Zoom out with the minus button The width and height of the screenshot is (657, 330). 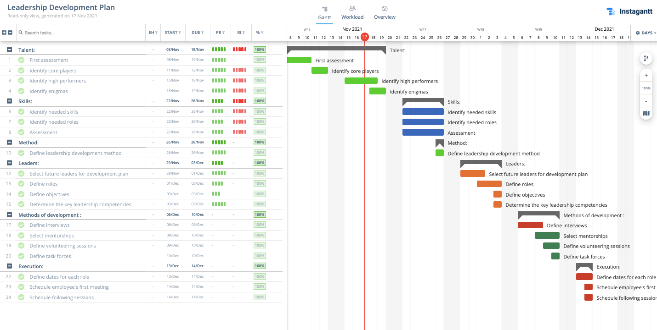pos(646,101)
